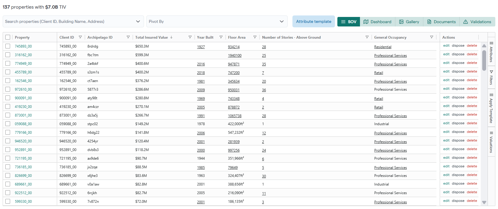This screenshot has height=209, width=498.
Task: Check the box for property 745893_00
Action: 8,46
